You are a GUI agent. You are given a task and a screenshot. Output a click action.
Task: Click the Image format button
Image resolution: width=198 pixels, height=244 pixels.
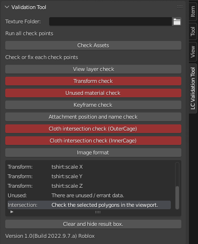click(93, 152)
